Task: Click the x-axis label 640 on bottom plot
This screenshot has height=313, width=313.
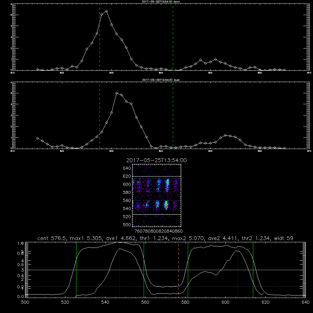Action: 305,302
